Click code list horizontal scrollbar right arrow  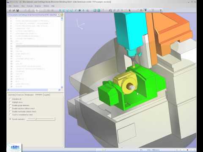click(x=59, y=90)
